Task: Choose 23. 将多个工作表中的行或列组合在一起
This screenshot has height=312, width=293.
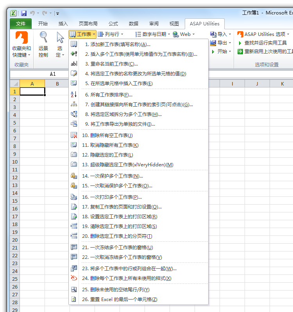Action: pos(139,268)
